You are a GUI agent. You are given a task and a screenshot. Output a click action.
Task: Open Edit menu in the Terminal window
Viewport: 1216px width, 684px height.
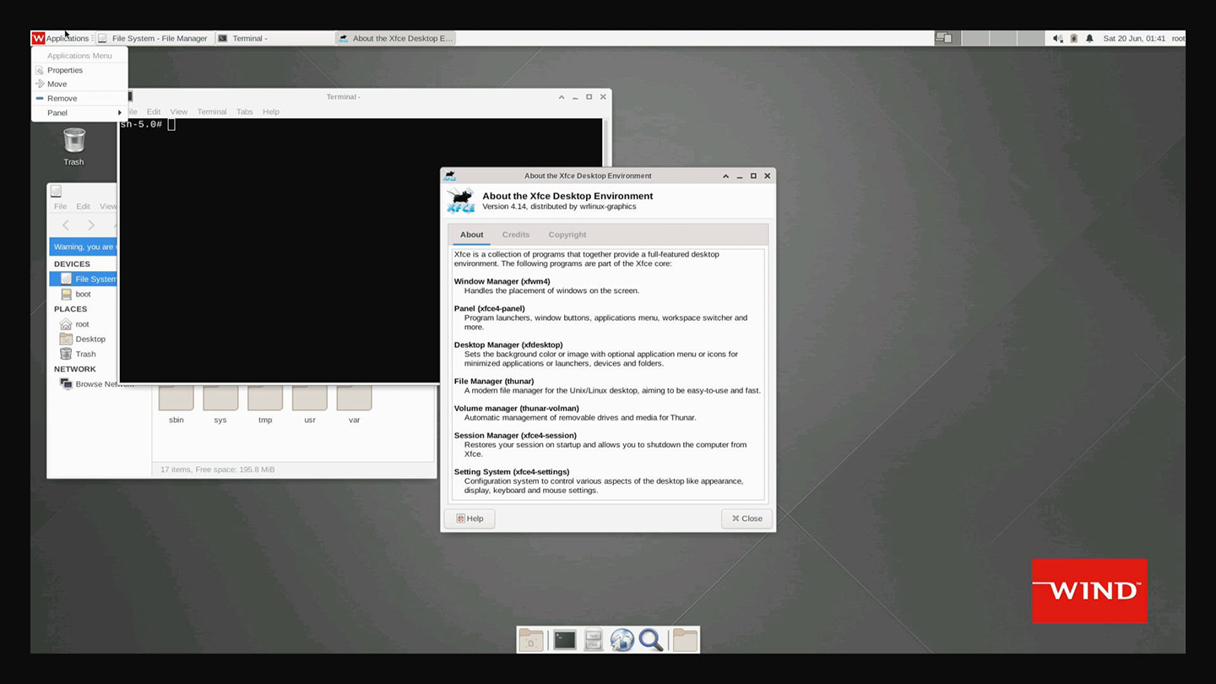pos(153,111)
